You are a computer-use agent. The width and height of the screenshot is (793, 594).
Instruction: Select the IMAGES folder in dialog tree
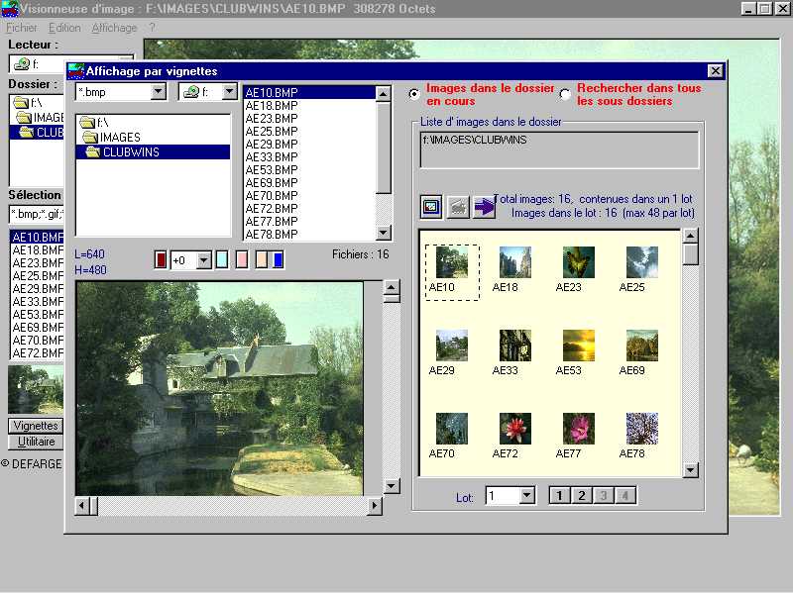(x=119, y=138)
